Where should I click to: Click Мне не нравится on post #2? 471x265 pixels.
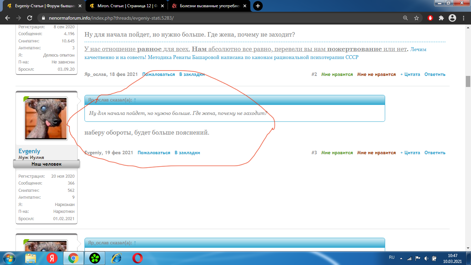376,74
